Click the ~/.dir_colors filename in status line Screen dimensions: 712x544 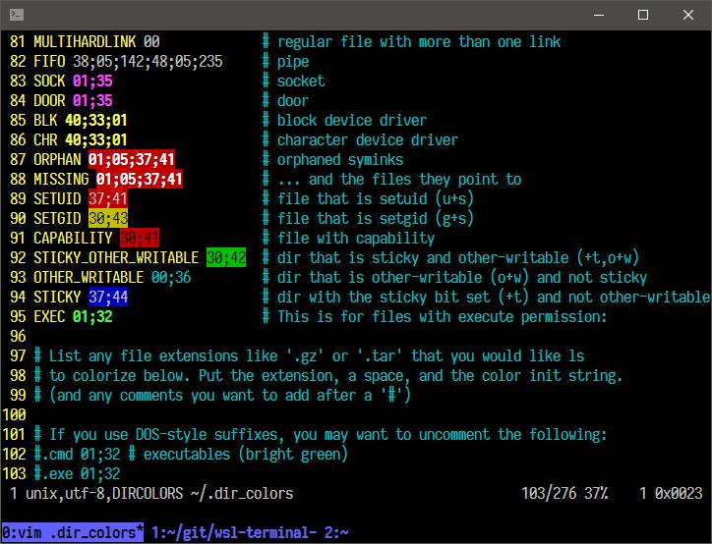(x=242, y=493)
